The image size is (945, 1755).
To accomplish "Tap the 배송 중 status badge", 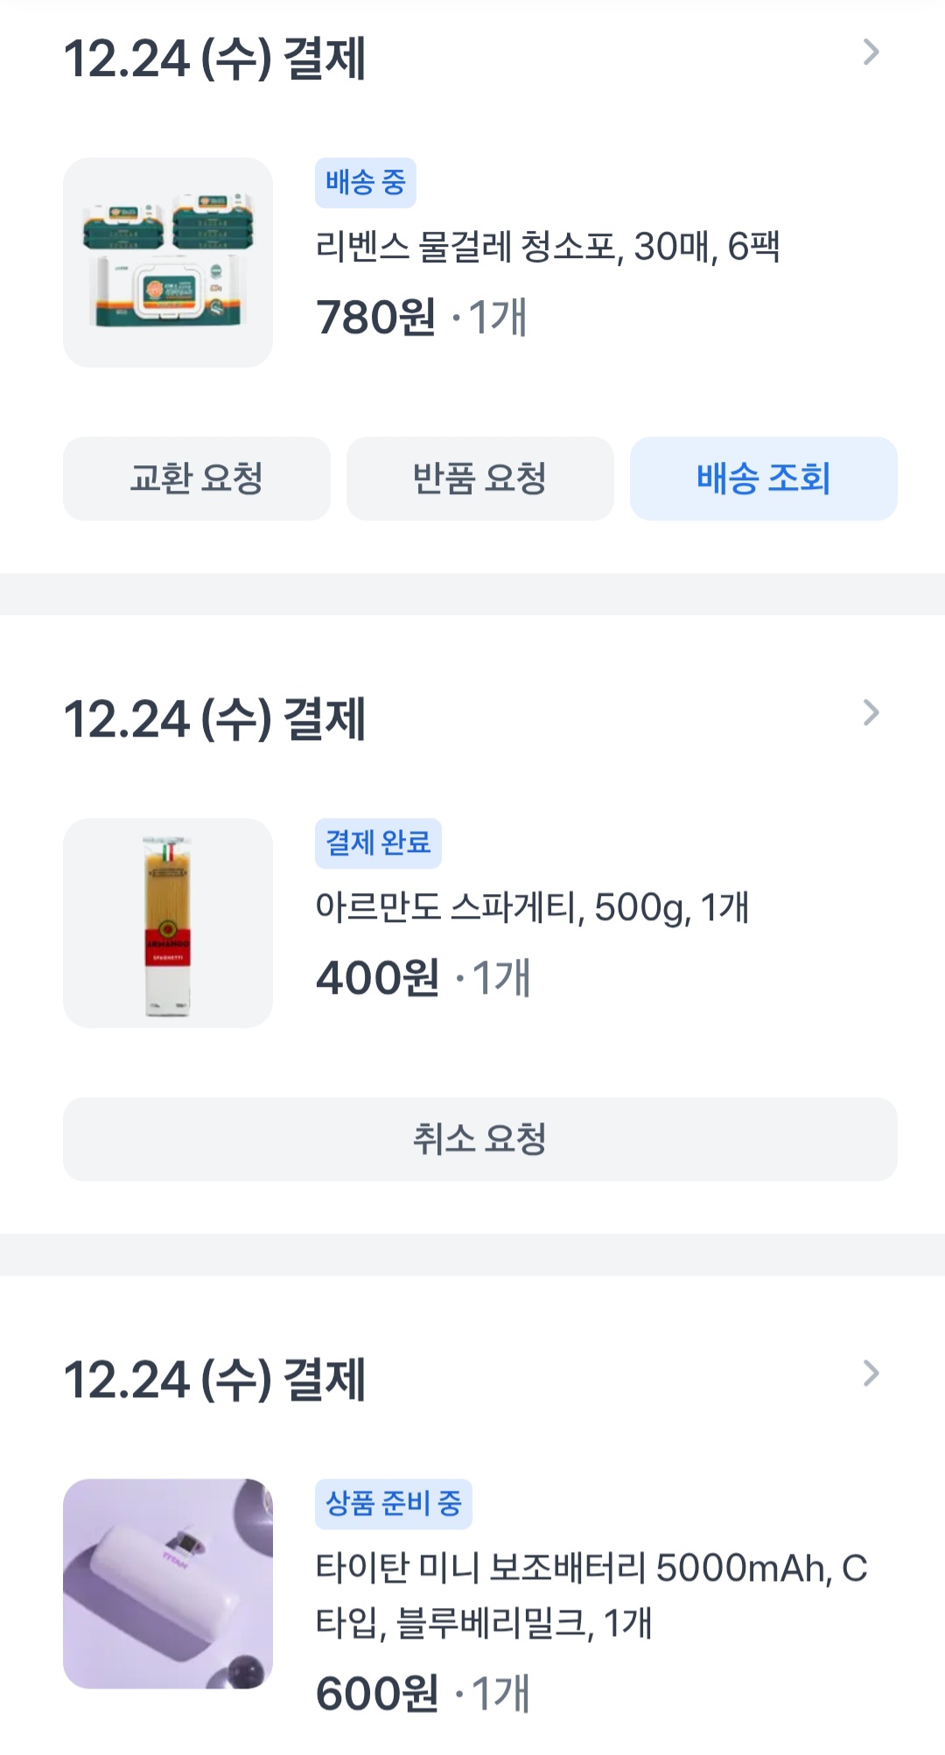I will coord(366,183).
